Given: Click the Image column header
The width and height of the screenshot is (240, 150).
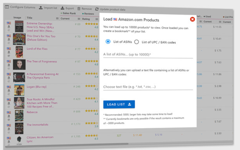Looking at the screenshot, I should (x=17, y=18).
